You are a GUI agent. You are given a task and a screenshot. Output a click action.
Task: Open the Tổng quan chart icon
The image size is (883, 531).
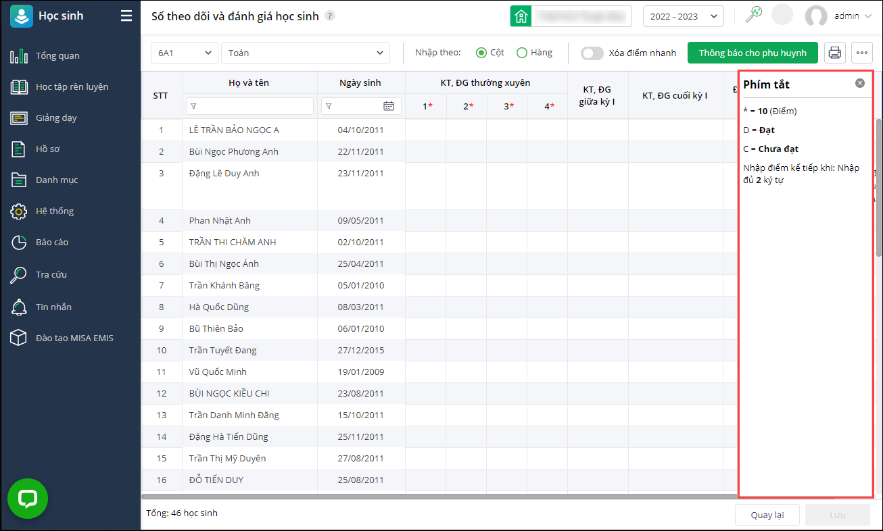point(19,56)
